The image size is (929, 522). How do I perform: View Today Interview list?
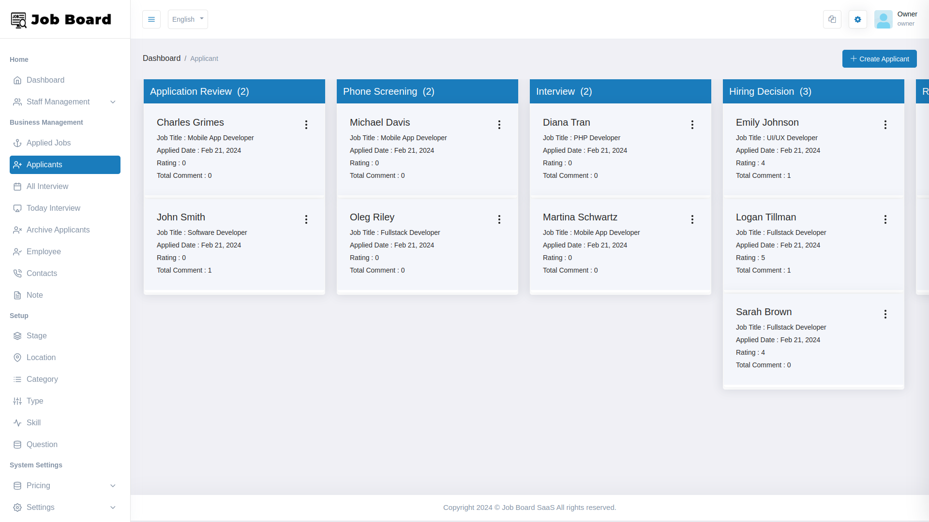point(53,208)
